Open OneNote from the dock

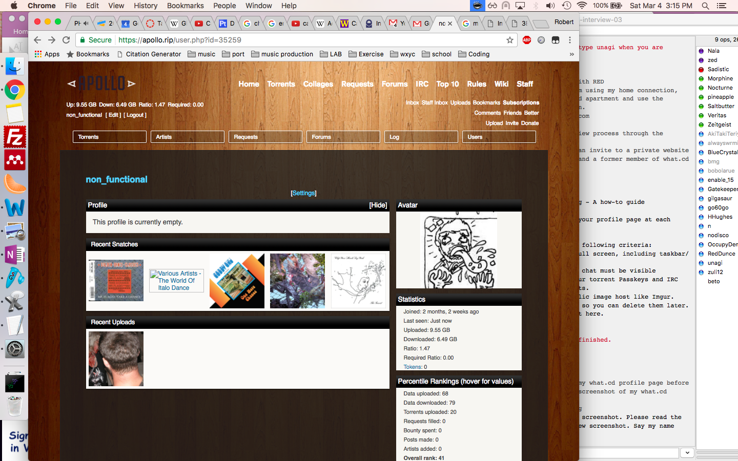click(14, 255)
